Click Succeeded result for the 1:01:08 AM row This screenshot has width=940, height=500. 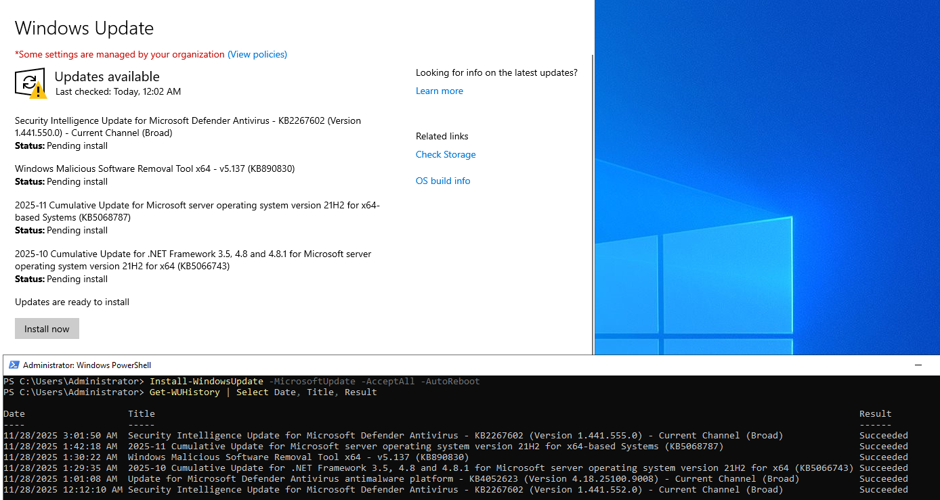(x=884, y=479)
